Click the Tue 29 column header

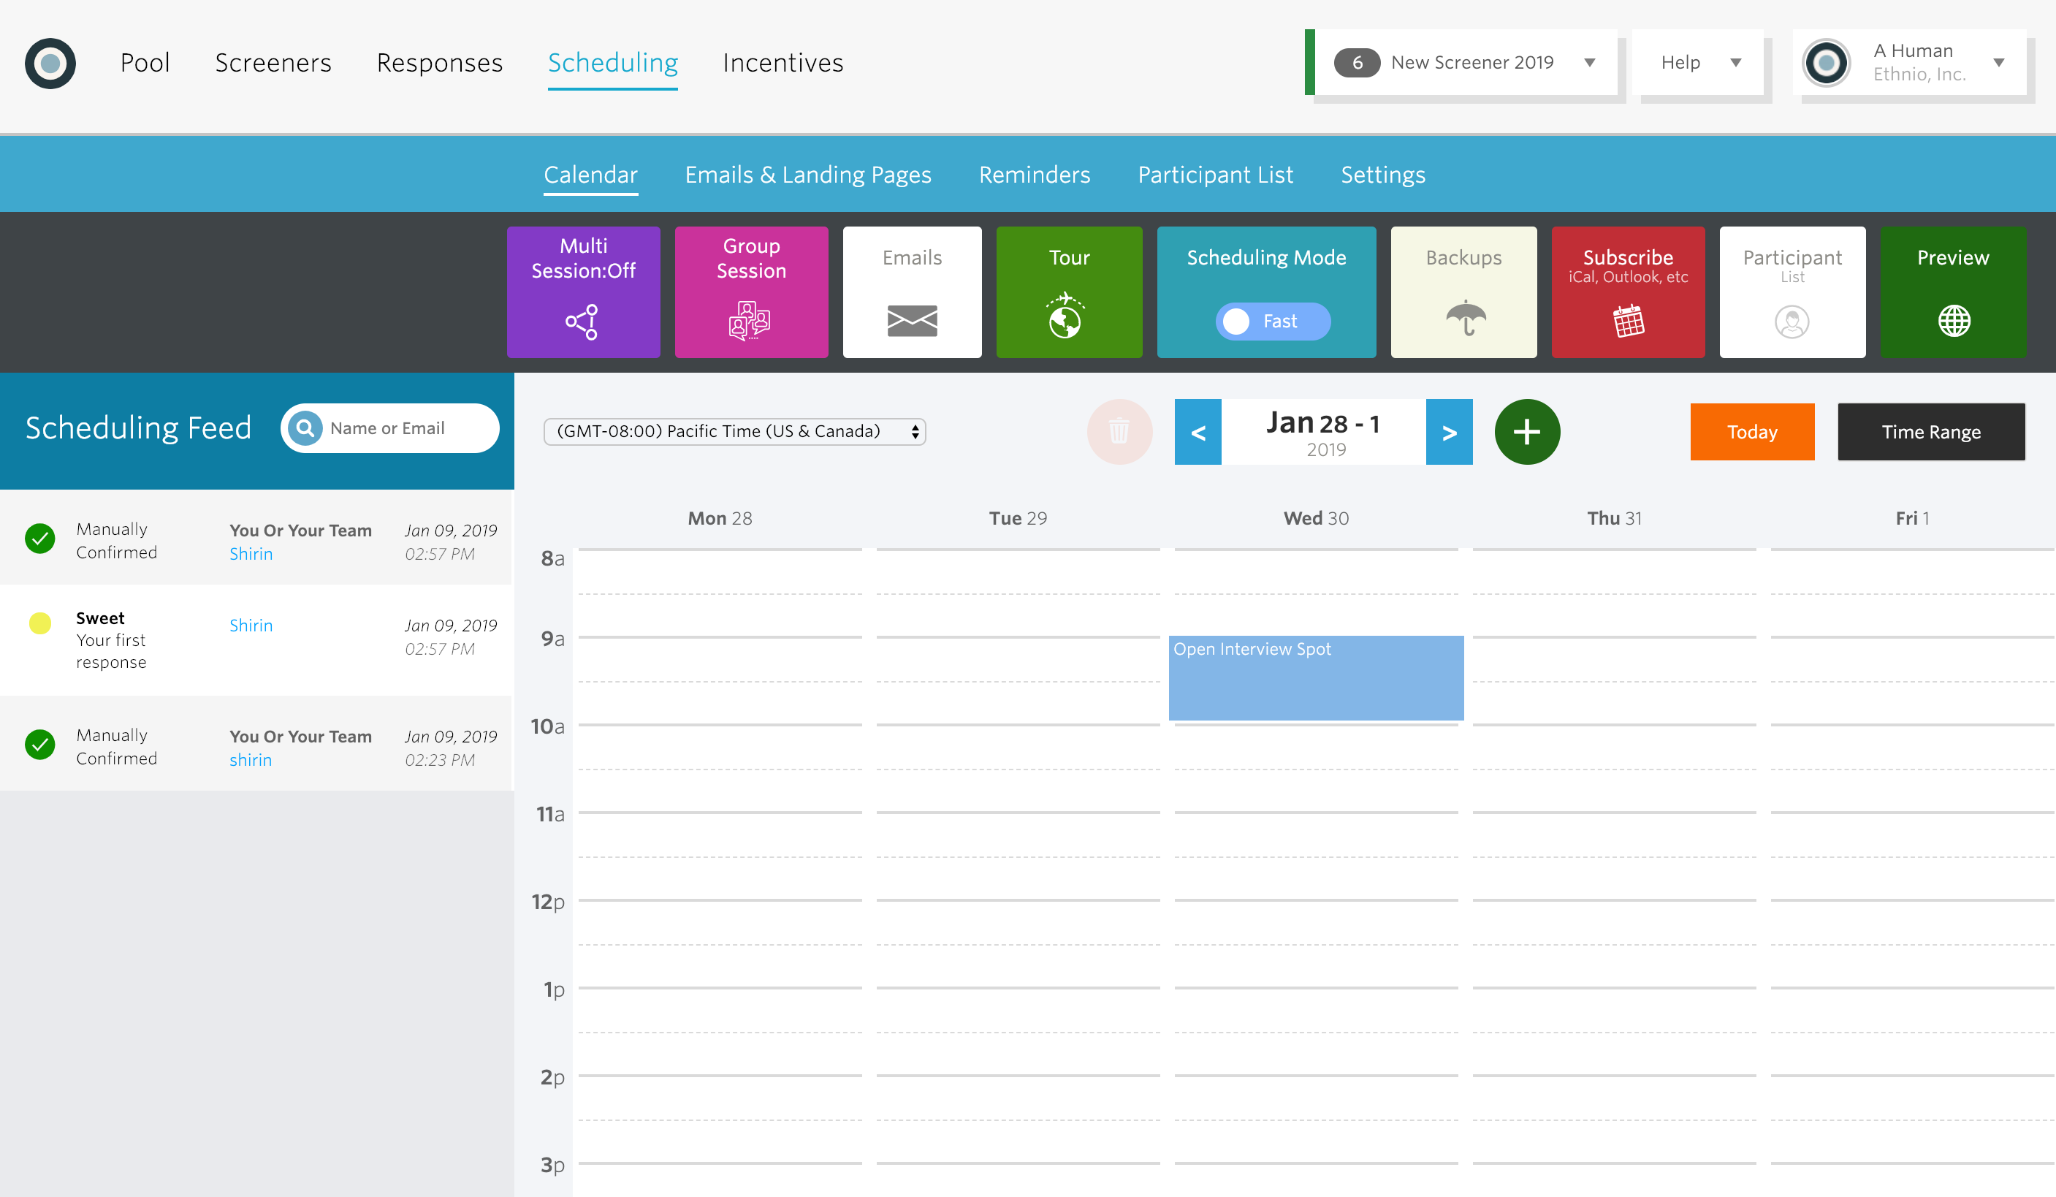[x=1019, y=518]
